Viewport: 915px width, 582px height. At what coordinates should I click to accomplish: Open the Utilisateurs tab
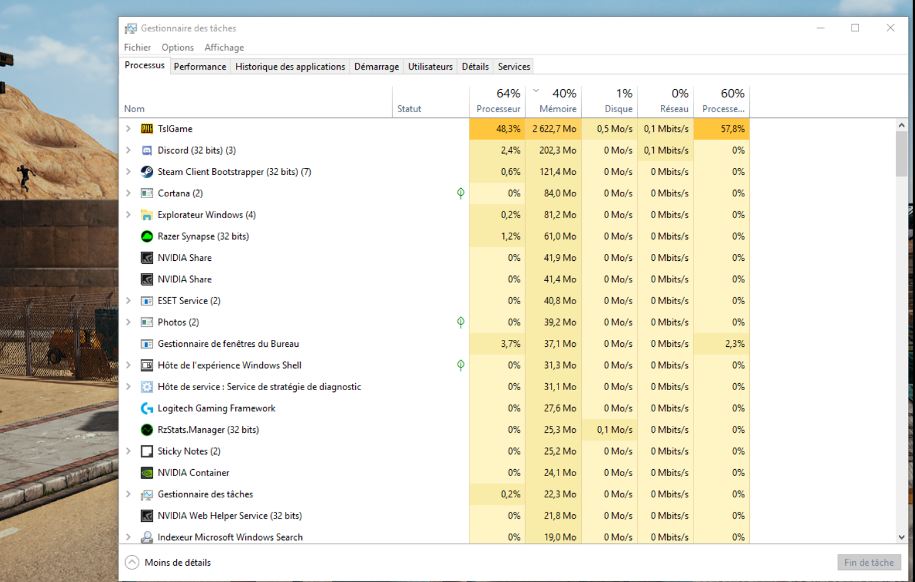[x=431, y=66]
